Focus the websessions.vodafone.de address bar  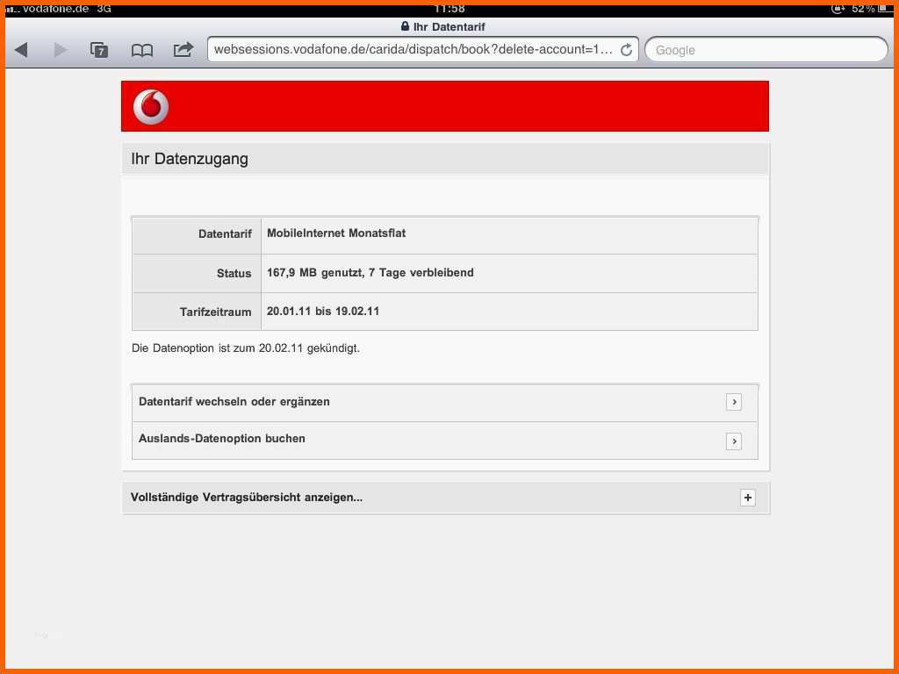pyautogui.click(x=413, y=50)
